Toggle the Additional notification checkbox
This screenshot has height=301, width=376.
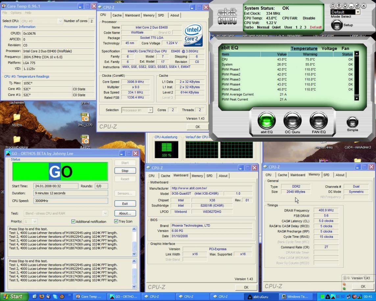click(73, 221)
